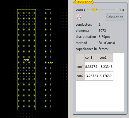Select cell with value 6.17639
This screenshot has height=118, width=129.
(106, 76)
